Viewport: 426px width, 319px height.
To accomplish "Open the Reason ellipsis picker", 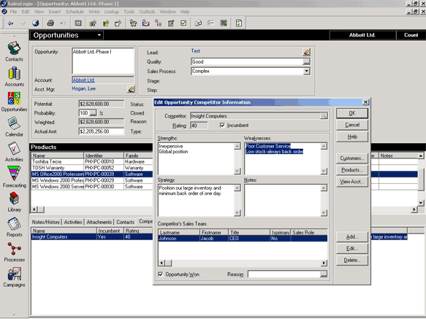I will 323,274.
